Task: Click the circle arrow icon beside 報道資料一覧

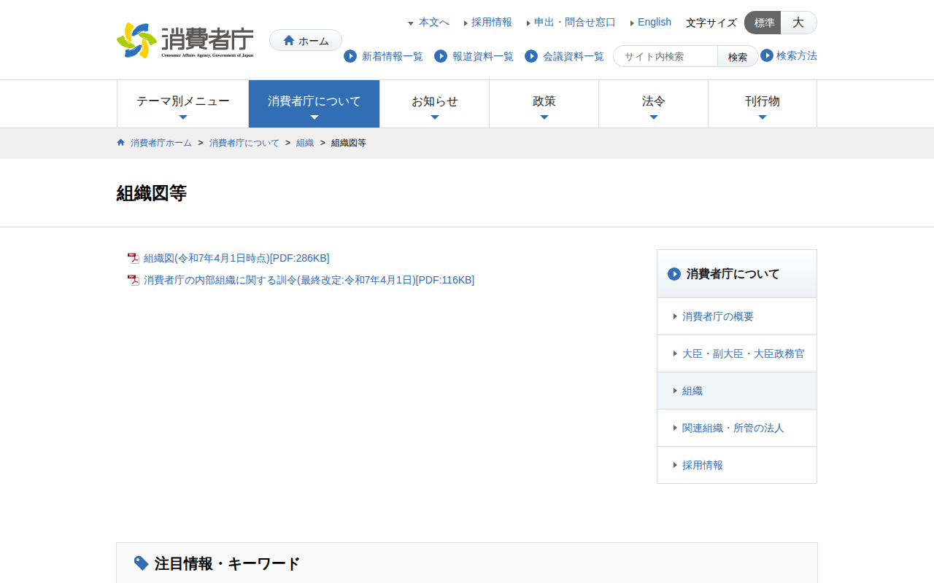Action: (x=441, y=56)
